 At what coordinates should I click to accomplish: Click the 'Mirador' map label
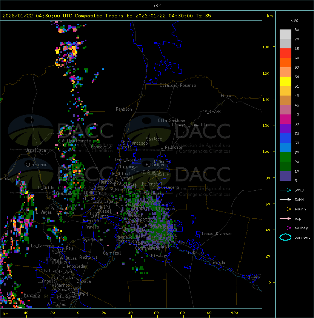pos(159,256)
